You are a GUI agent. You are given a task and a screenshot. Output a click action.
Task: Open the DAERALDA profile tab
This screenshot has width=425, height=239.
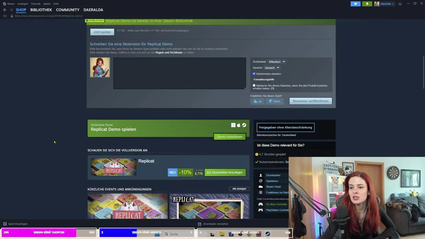[x=93, y=10]
